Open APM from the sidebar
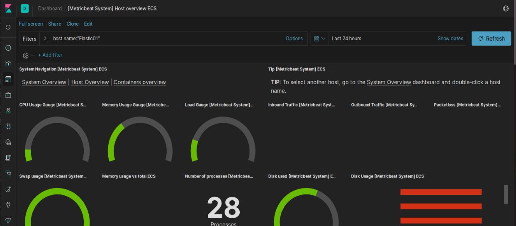Screen dimensions: 516x226 tap(8, 173)
